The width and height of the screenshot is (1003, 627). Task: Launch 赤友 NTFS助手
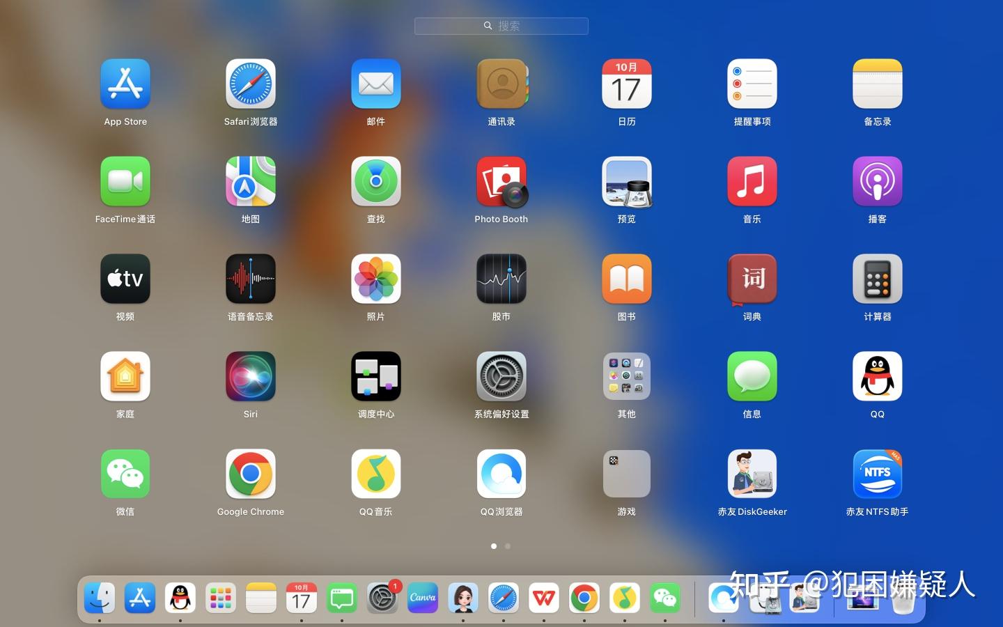point(878,474)
